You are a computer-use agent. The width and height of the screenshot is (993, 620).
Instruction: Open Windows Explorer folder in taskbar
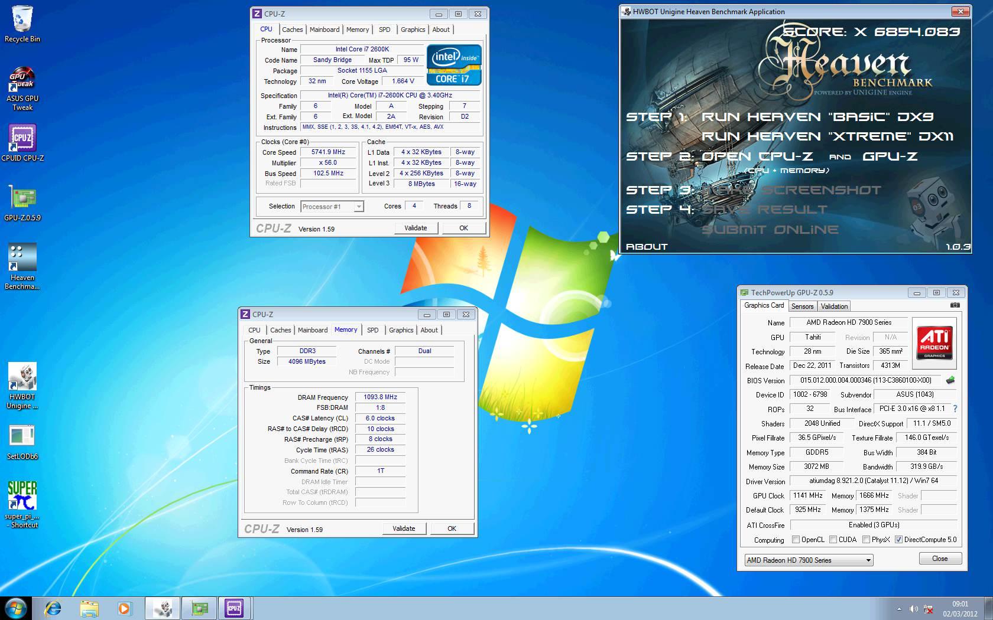tap(89, 608)
